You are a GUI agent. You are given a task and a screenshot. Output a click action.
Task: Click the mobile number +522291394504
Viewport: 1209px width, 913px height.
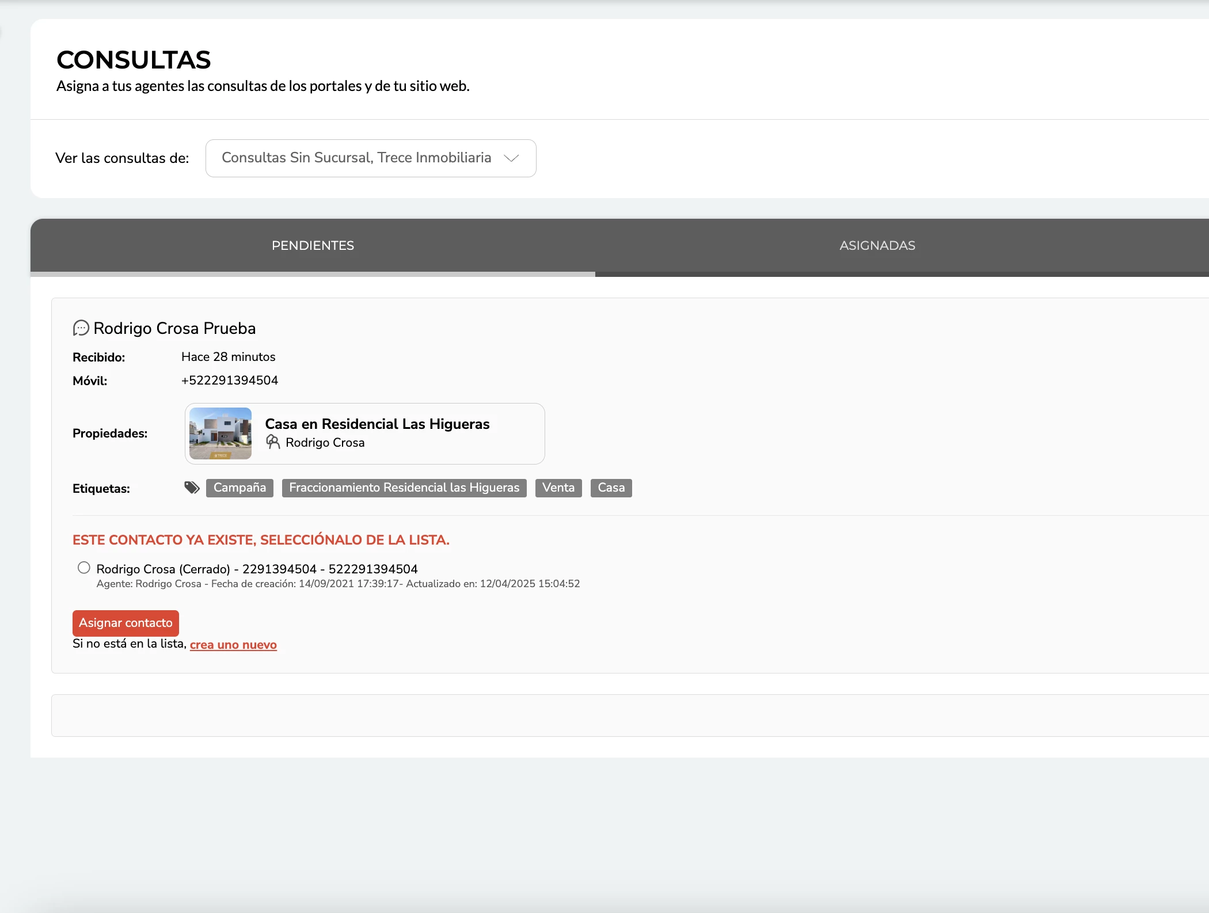pyautogui.click(x=230, y=381)
